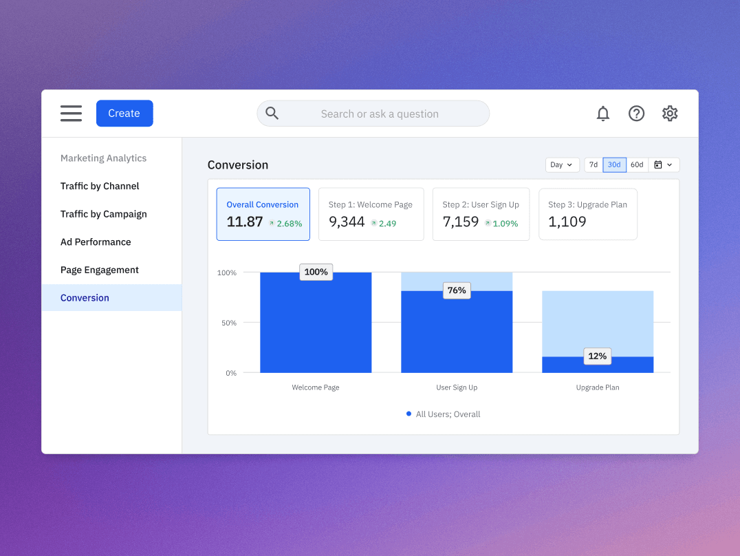The width and height of the screenshot is (740, 556).
Task: Open the calendar date picker icon
Action: pos(659,164)
